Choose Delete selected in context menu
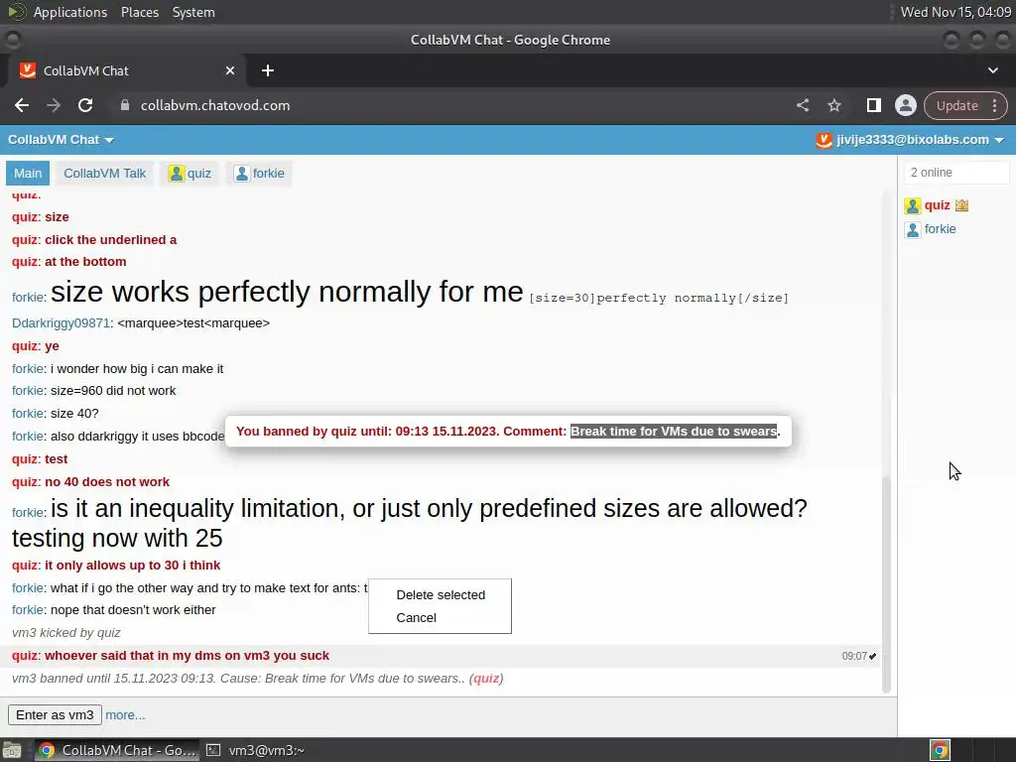1016x762 pixels. 441,595
